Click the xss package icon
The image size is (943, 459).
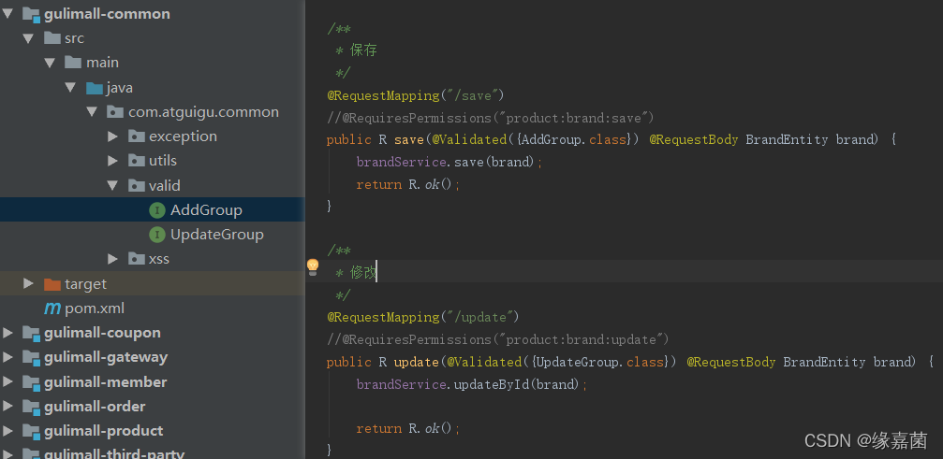pyautogui.click(x=137, y=259)
